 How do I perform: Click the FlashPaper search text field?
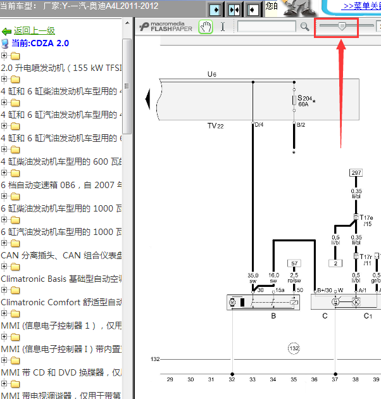(266, 27)
